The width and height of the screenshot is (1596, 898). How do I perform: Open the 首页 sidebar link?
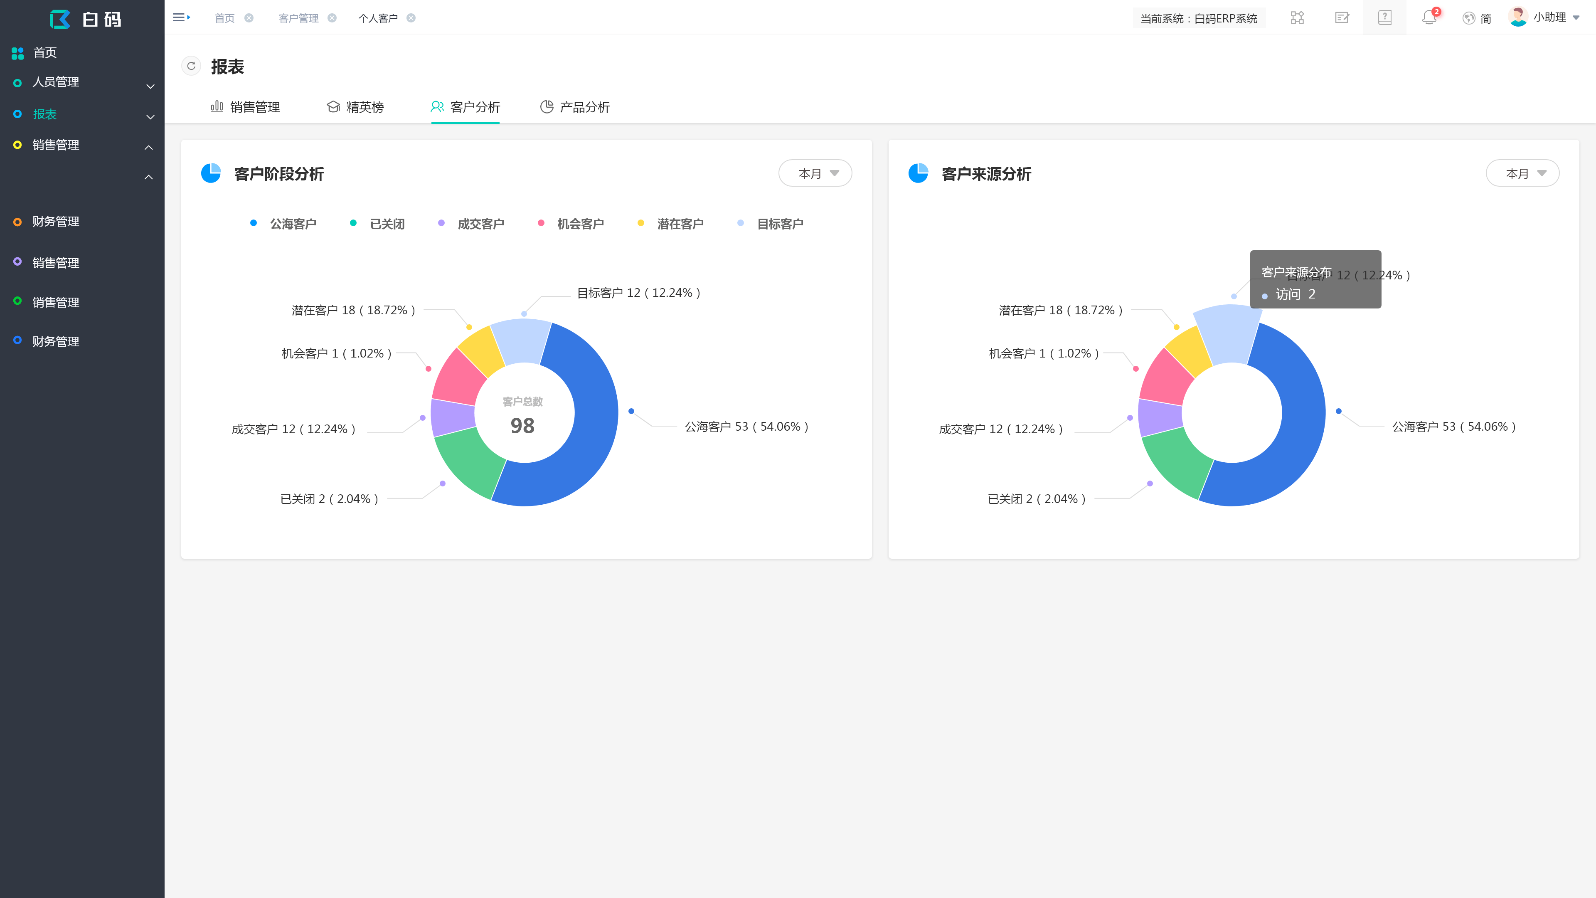[x=82, y=53]
